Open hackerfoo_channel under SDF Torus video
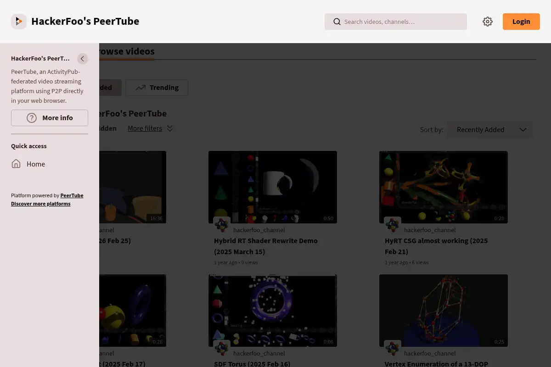 (x=259, y=353)
